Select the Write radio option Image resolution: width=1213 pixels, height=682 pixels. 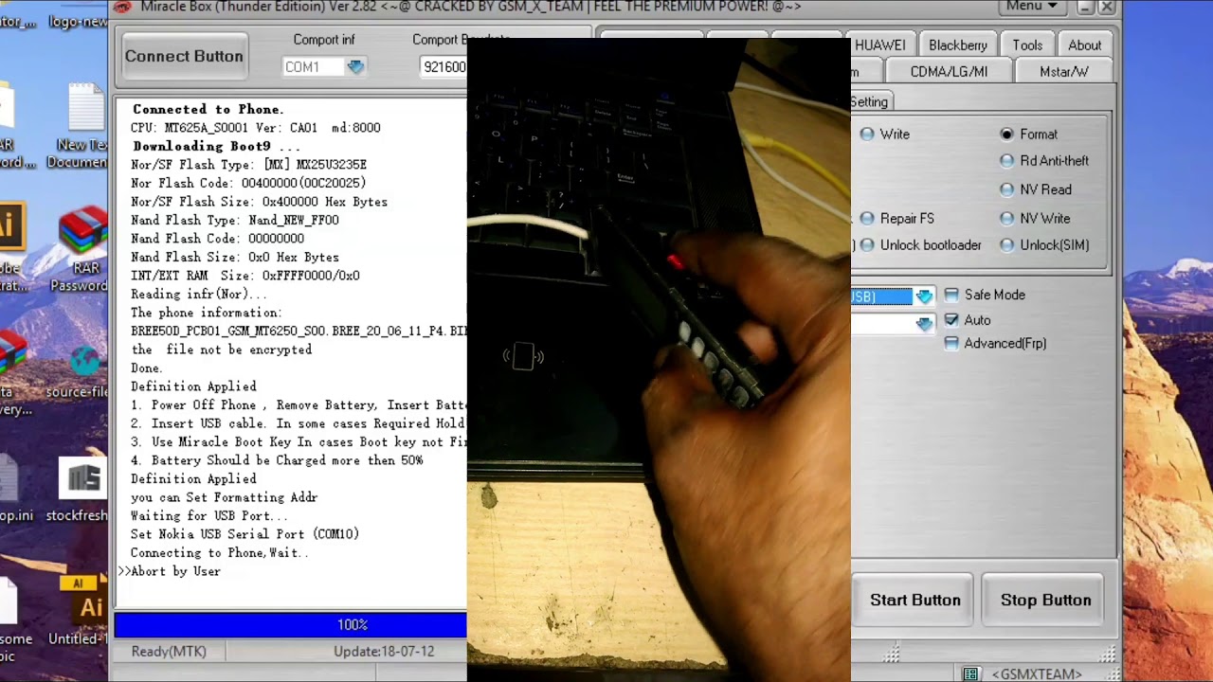click(885, 135)
